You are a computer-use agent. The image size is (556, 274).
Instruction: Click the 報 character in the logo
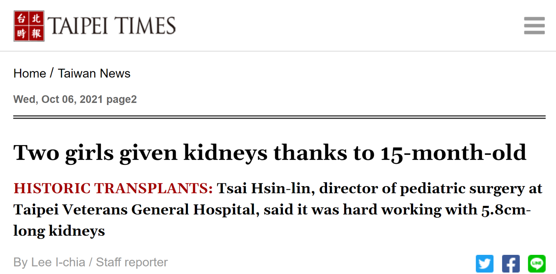click(x=36, y=34)
